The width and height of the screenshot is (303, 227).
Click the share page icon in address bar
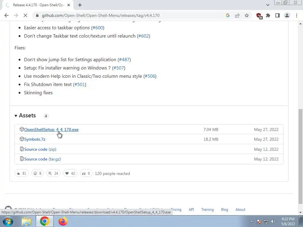tap(237, 15)
